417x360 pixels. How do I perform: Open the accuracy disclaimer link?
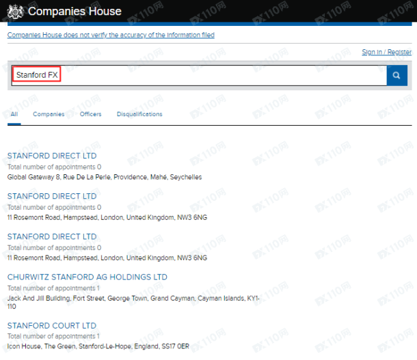pyautogui.click(x=111, y=35)
